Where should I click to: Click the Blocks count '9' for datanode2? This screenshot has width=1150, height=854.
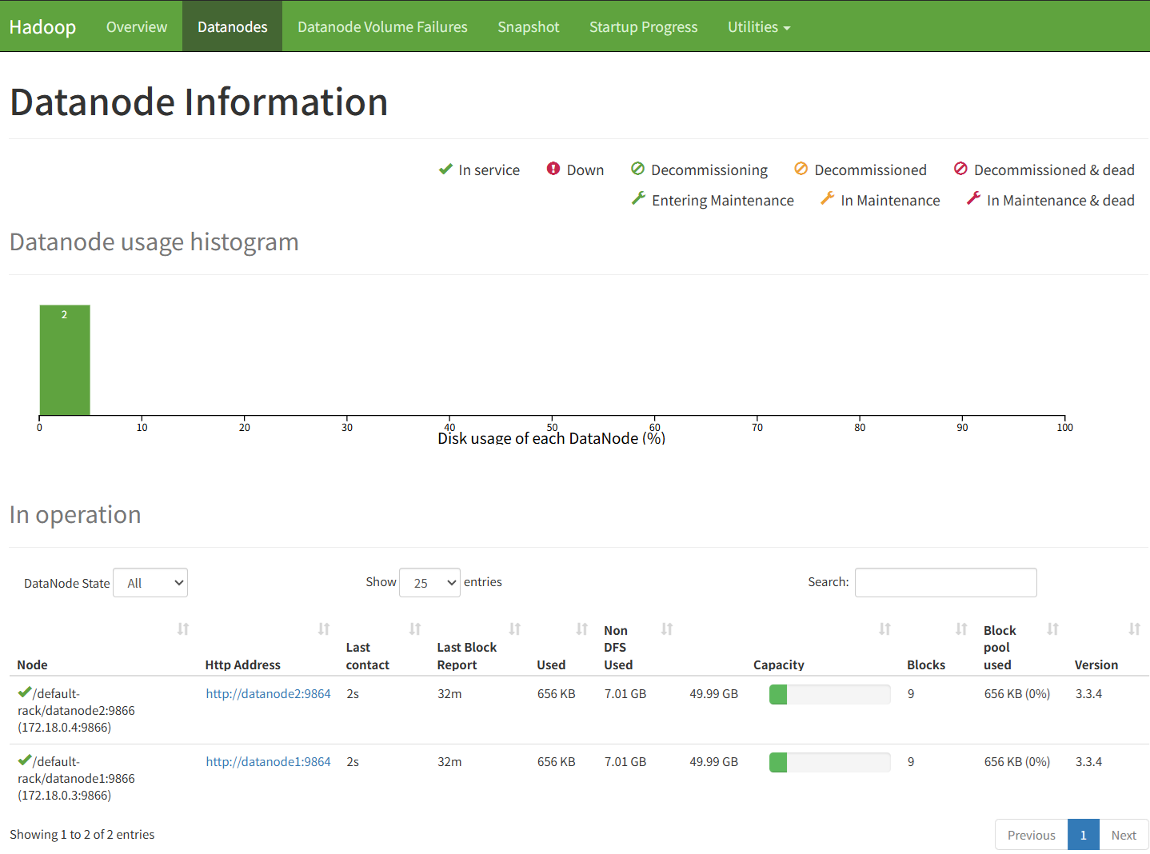point(911,694)
